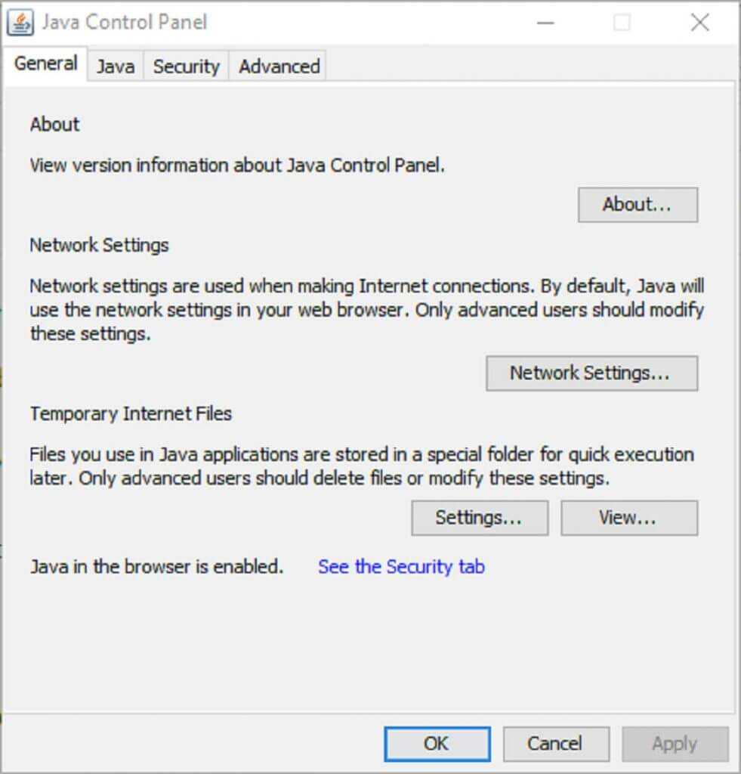Click the Settings... button for temporary files
Screen dimensions: 741x774
pyautogui.click(x=479, y=518)
